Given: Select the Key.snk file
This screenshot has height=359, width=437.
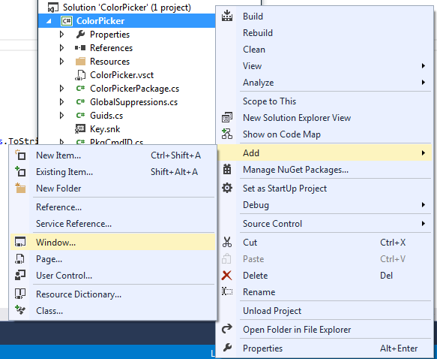Looking at the screenshot, I should pyautogui.click(x=105, y=129).
